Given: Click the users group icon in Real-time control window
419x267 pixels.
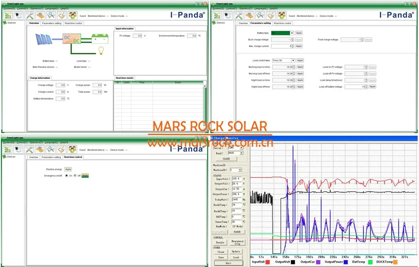Looking at the screenshot, I should click(72, 149).
